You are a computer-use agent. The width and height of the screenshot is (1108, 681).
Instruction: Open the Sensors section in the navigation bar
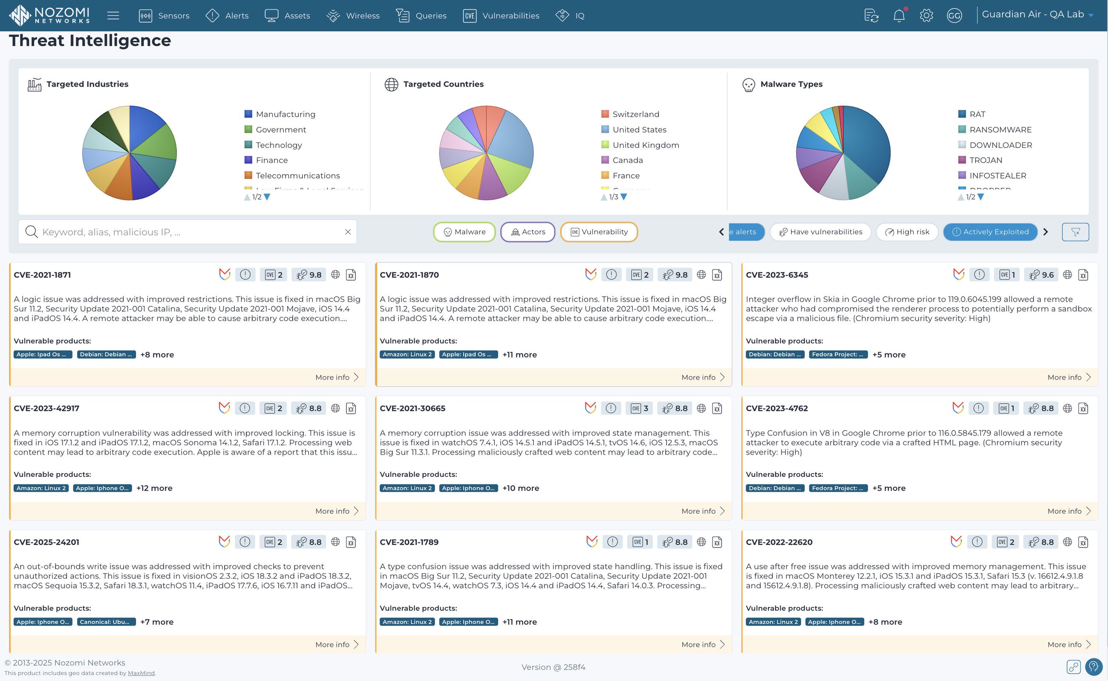(x=164, y=15)
